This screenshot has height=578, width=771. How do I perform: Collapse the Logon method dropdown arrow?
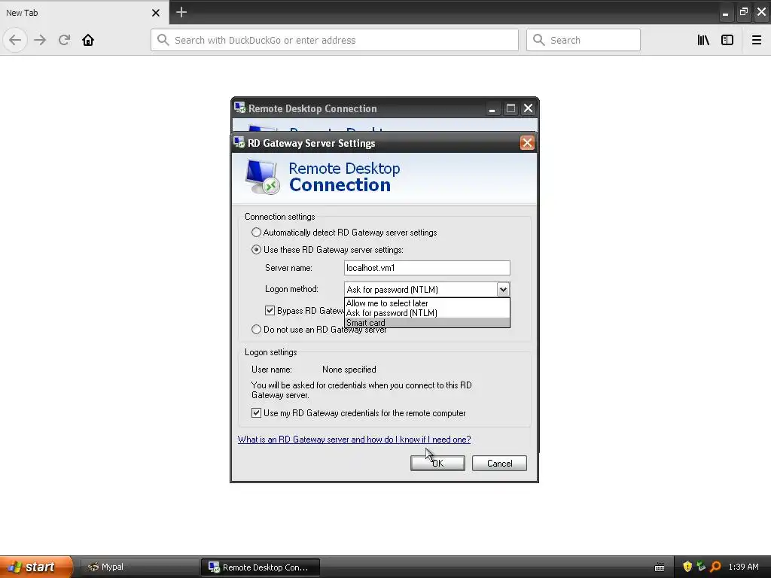click(x=502, y=289)
